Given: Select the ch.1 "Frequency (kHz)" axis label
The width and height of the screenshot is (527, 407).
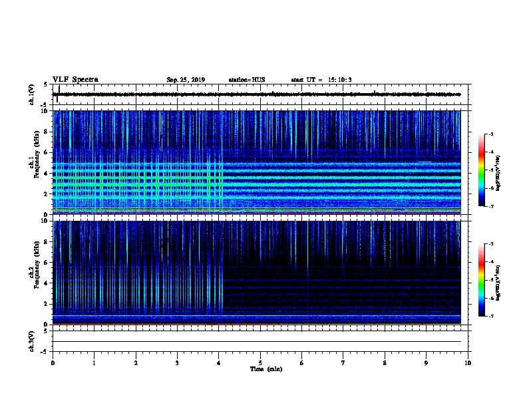Looking at the screenshot, I should click(x=37, y=154).
